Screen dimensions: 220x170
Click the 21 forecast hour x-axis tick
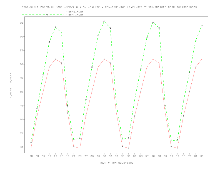74,156
